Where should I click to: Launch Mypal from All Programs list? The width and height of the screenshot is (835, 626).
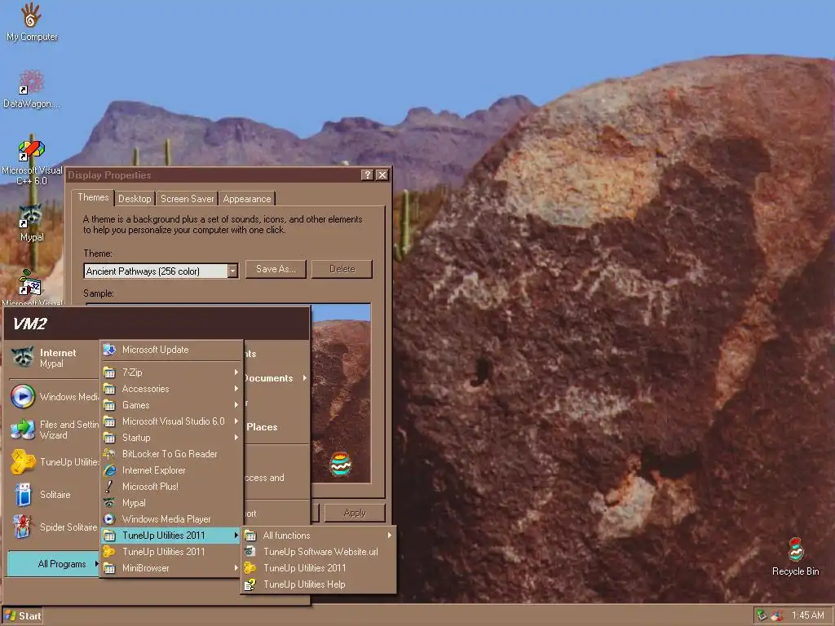tap(171, 503)
